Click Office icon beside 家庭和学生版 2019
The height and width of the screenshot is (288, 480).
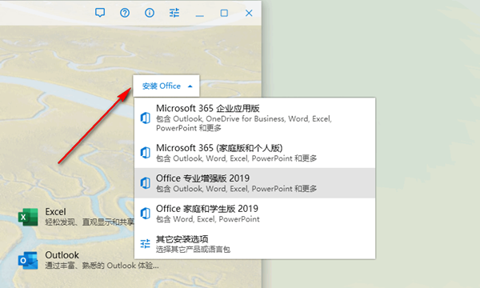146,214
